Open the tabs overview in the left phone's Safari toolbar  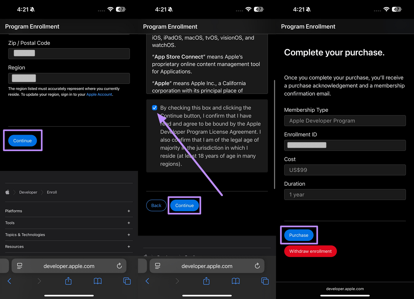[127, 281]
